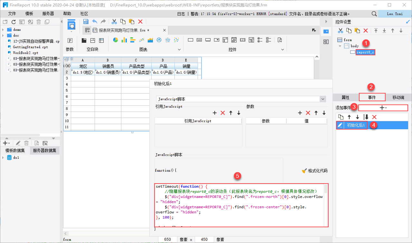Expand the demo folder in the file tree
Screen dimensions: 412x243
click(x=3, y=30)
